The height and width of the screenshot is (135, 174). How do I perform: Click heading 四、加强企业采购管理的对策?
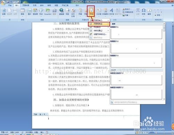tap(71, 100)
